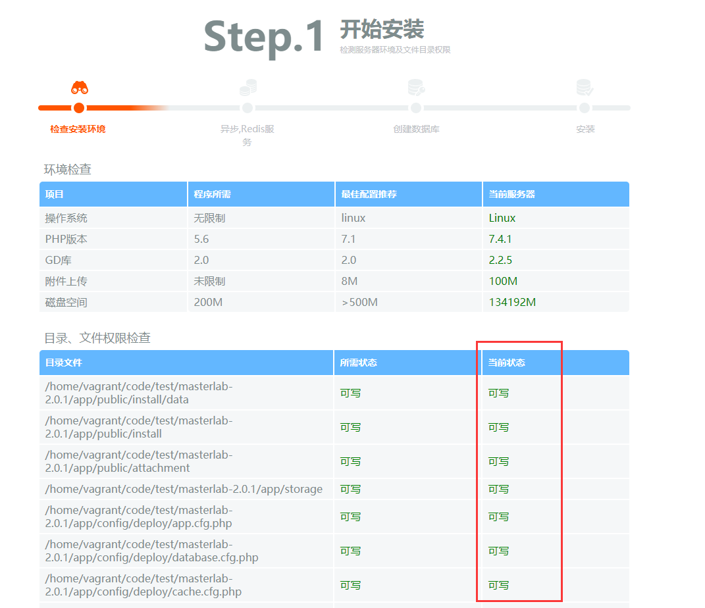
Task: Select the 检查安装环境 step label
Action: point(78,129)
